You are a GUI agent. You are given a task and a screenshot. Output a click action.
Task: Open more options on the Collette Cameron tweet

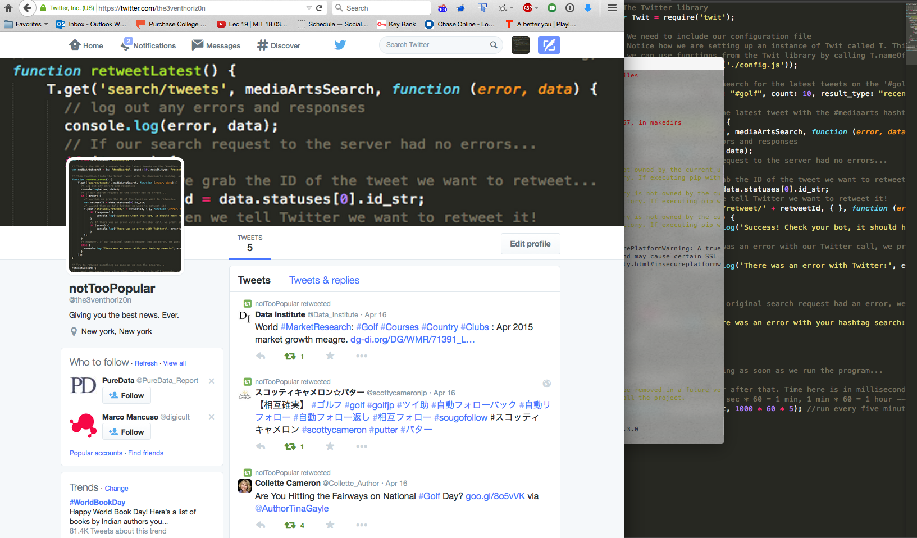[x=362, y=525]
